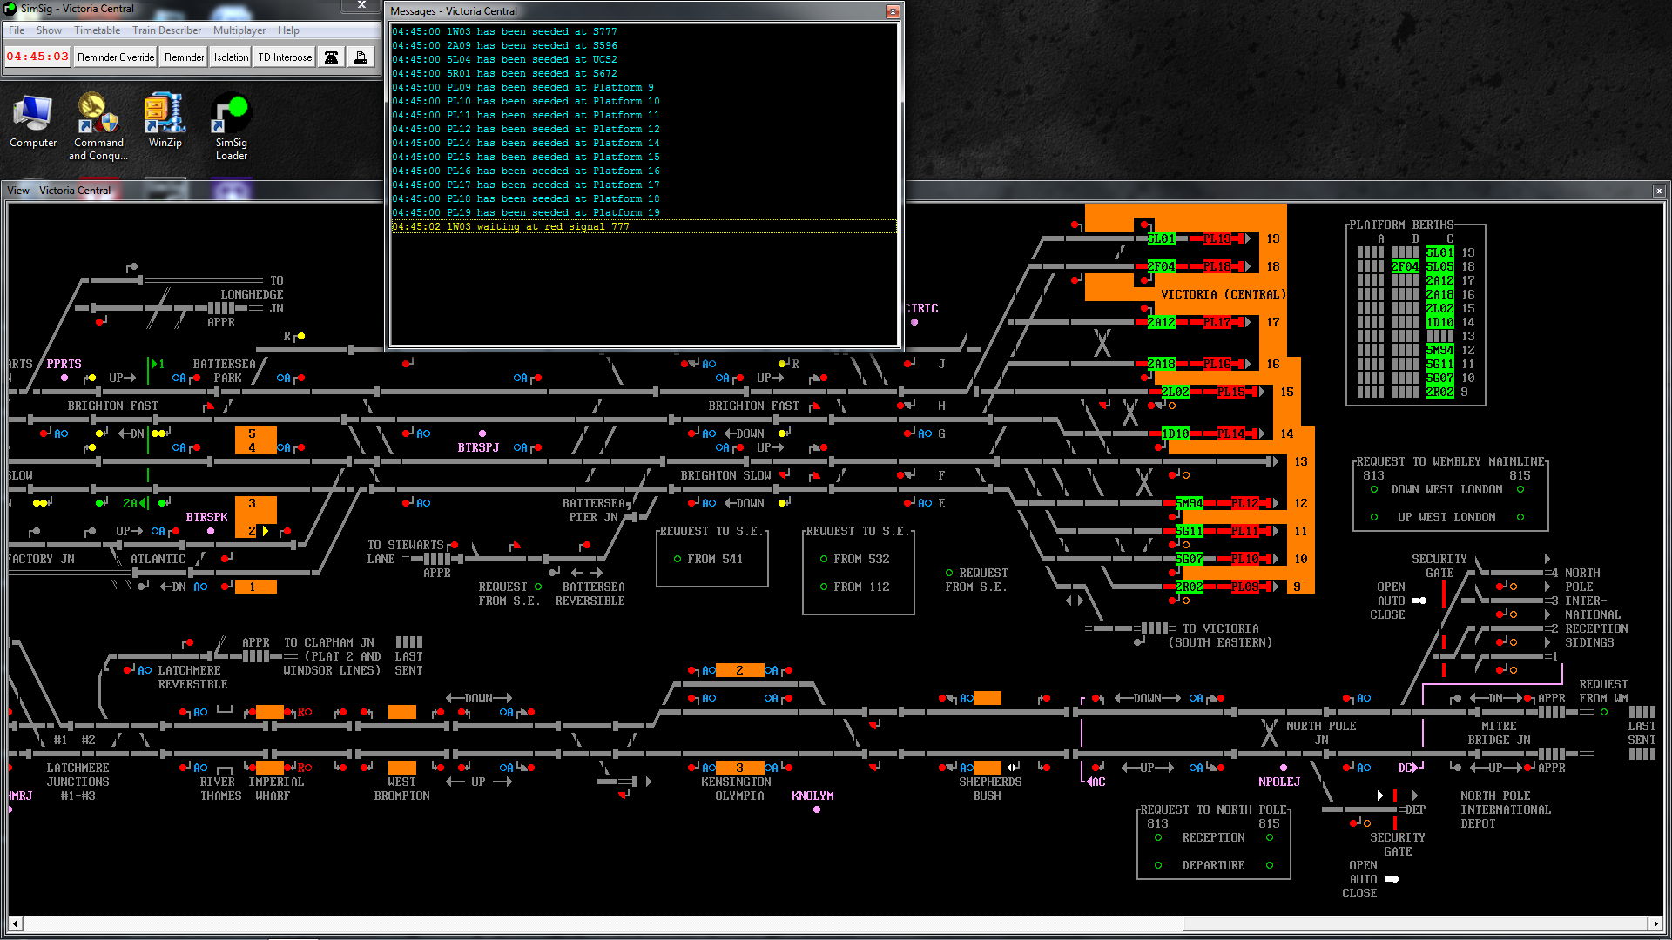Screen dimensions: 1672x940
Task: Toggle Down West London 813 request indicator
Action: point(1374,489)
